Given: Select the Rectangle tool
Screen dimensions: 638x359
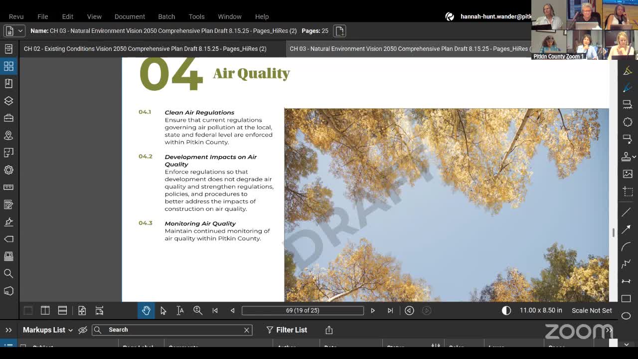Looking at the screenshot, I should tap(627, 299).
